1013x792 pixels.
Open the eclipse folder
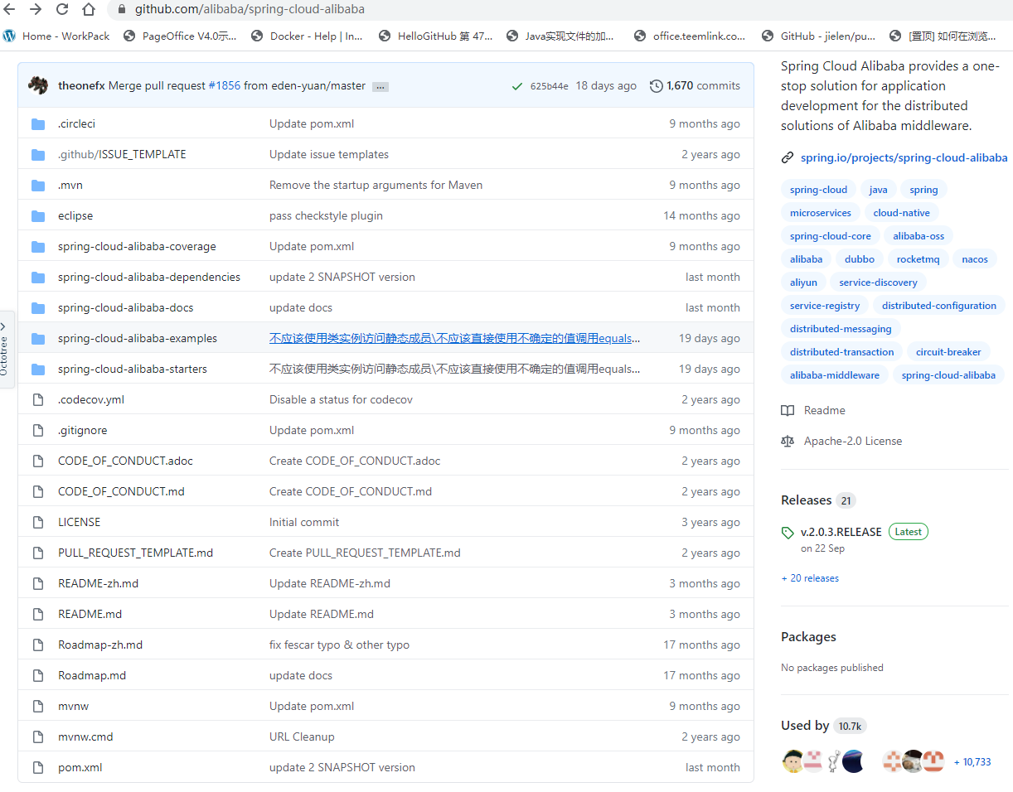[x=75, y=215]
